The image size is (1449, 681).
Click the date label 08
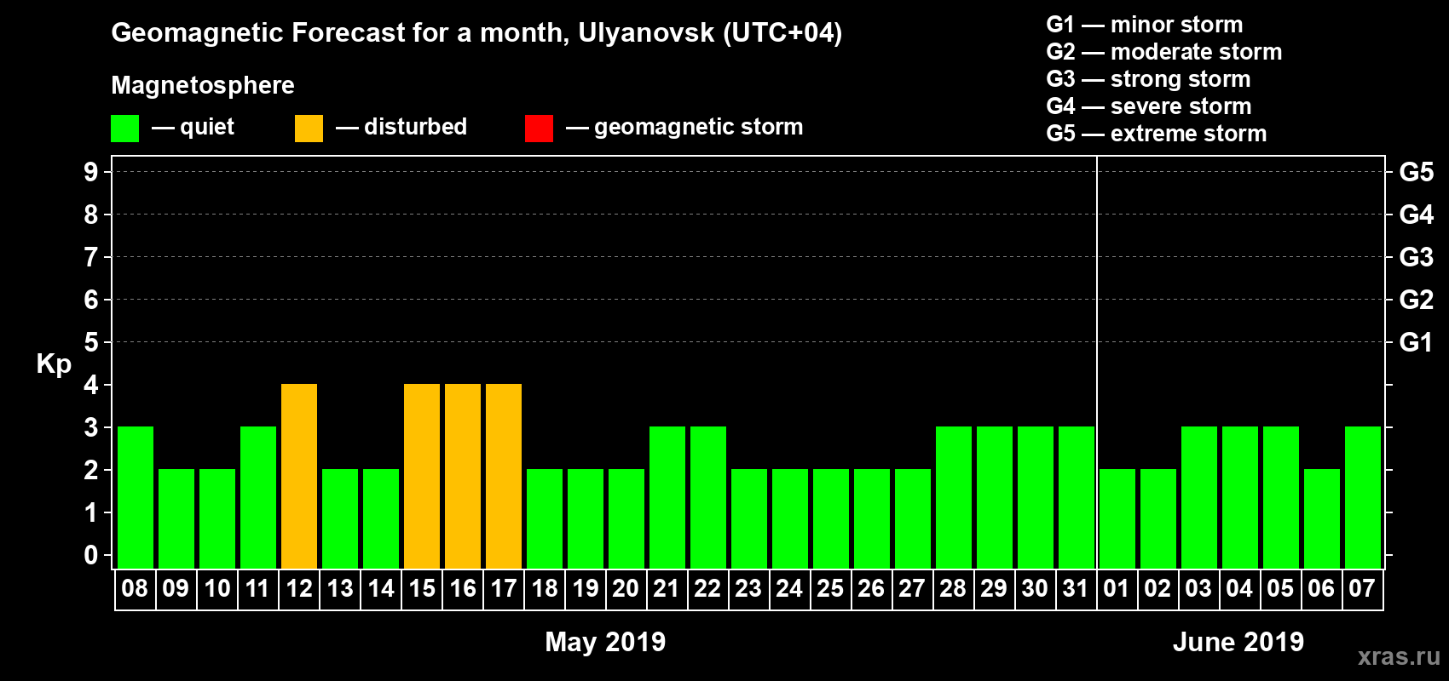(135, 588)
